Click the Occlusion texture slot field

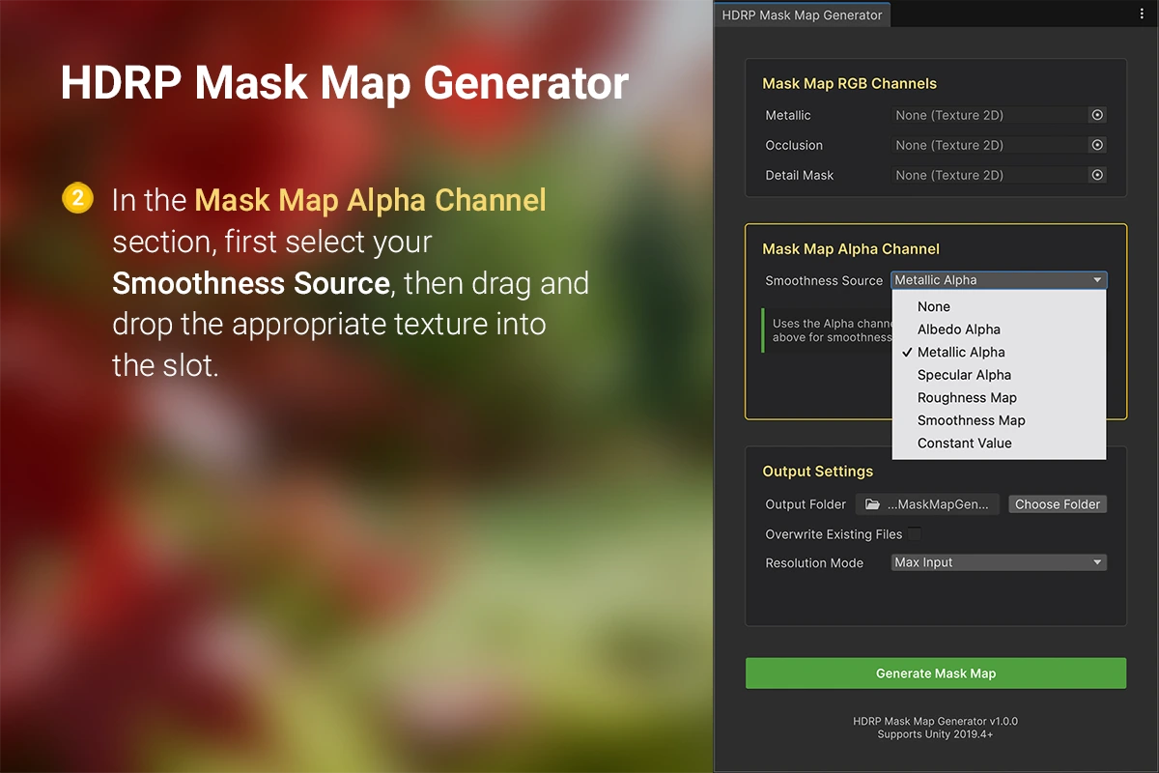click(x=987, y=145)
